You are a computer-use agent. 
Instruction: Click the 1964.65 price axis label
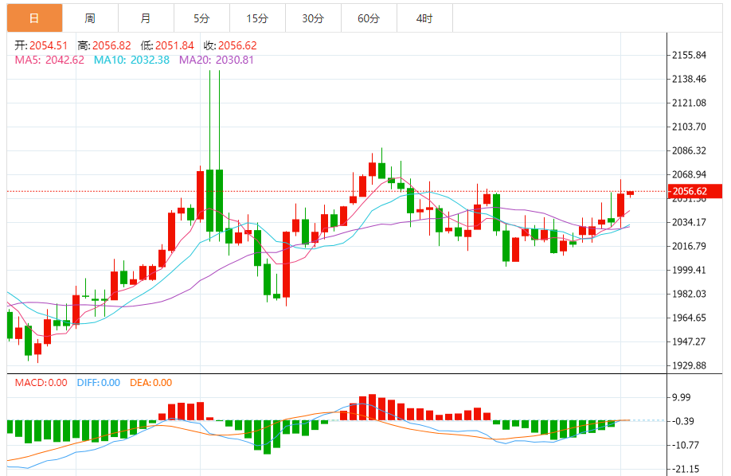tap(689, 318)
